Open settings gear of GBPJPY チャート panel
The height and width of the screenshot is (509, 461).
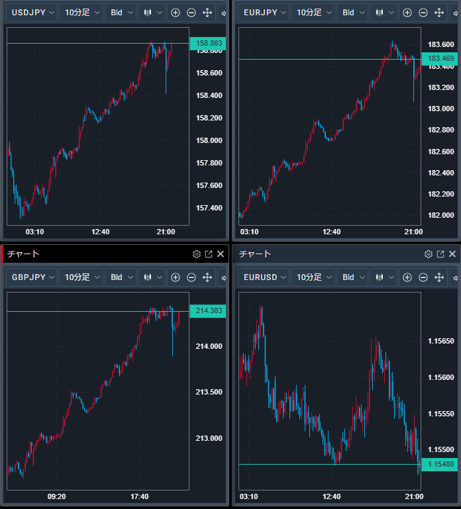tap(197, 254)
